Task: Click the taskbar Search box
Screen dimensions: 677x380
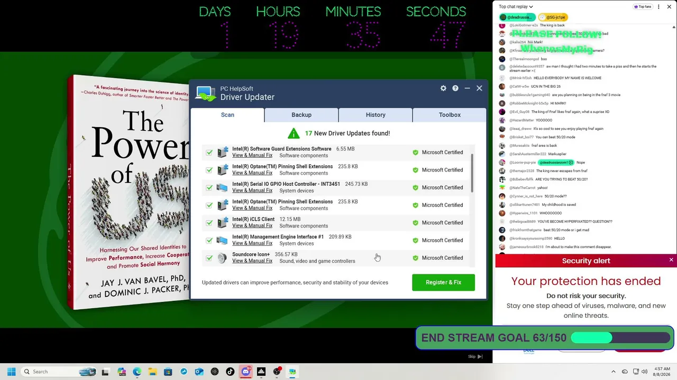Action: (x=59, y=372)
